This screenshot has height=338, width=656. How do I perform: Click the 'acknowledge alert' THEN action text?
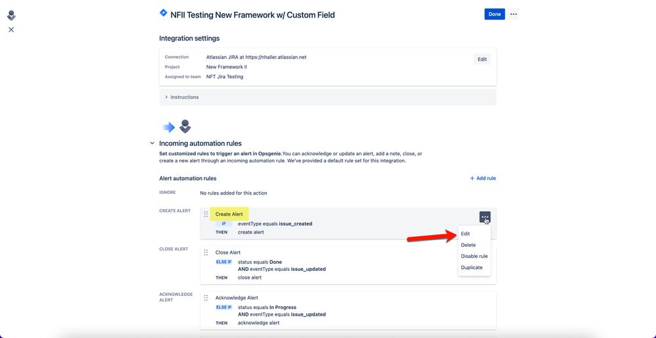click(x=258, y=322)
